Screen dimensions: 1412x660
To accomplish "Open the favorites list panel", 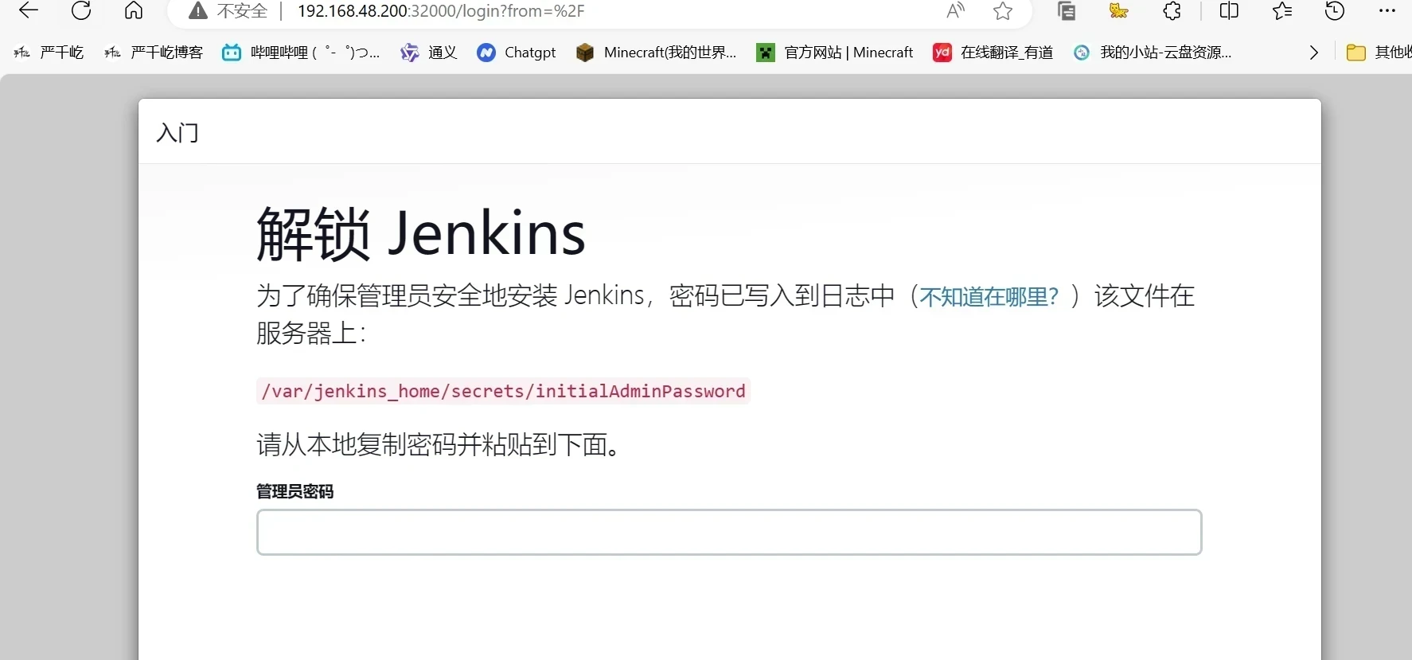I will [1282, 11].
